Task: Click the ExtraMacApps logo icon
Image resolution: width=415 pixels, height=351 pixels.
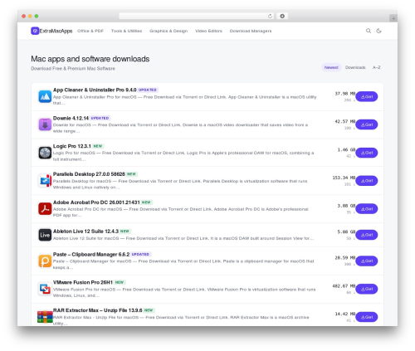Action: [x=35, y=31]
